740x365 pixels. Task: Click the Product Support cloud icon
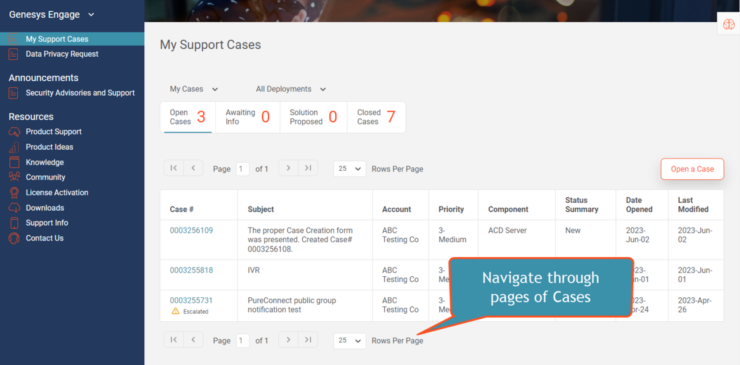tap(14, 132)
